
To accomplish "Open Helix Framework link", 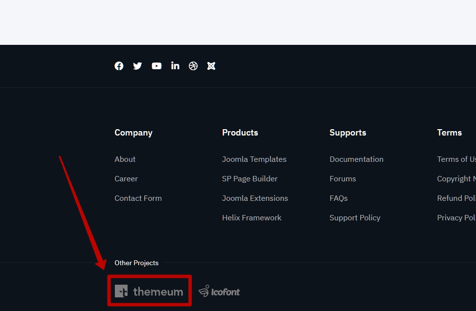I will click(252, 218).
